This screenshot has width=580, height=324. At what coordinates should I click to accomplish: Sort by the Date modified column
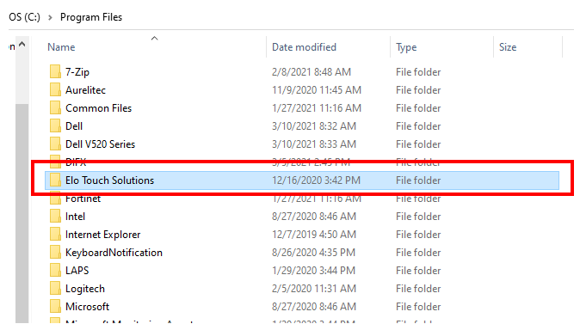(304, 47)
